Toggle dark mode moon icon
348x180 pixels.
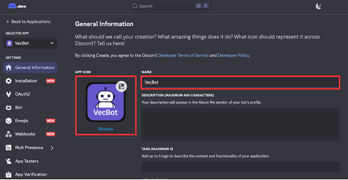(x=318, y=6)
